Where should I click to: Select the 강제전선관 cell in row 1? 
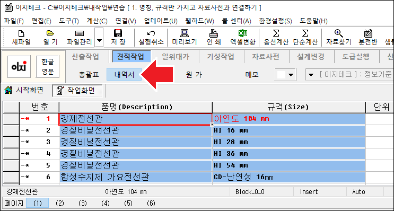pos(135,119)
